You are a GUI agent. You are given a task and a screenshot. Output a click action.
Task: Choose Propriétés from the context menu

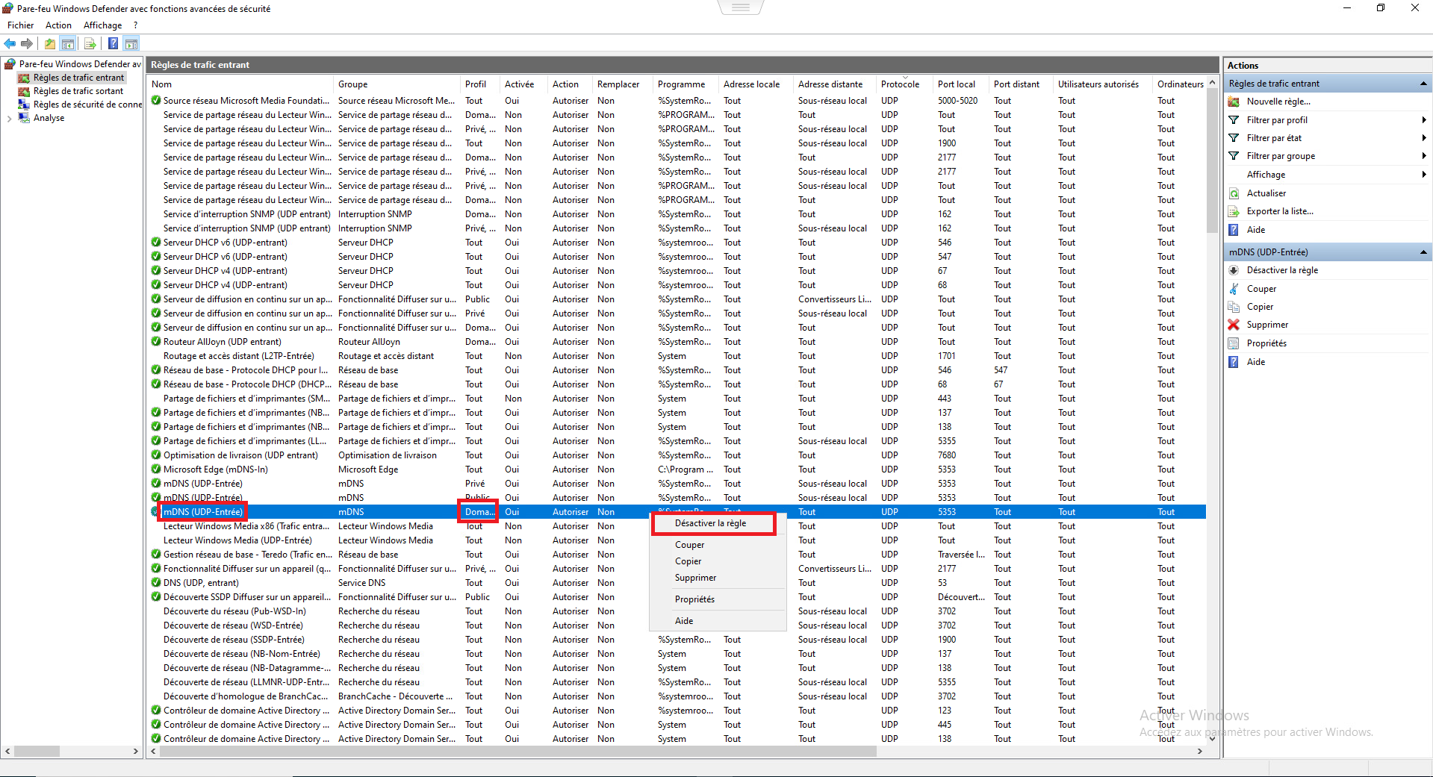[694, 599]
